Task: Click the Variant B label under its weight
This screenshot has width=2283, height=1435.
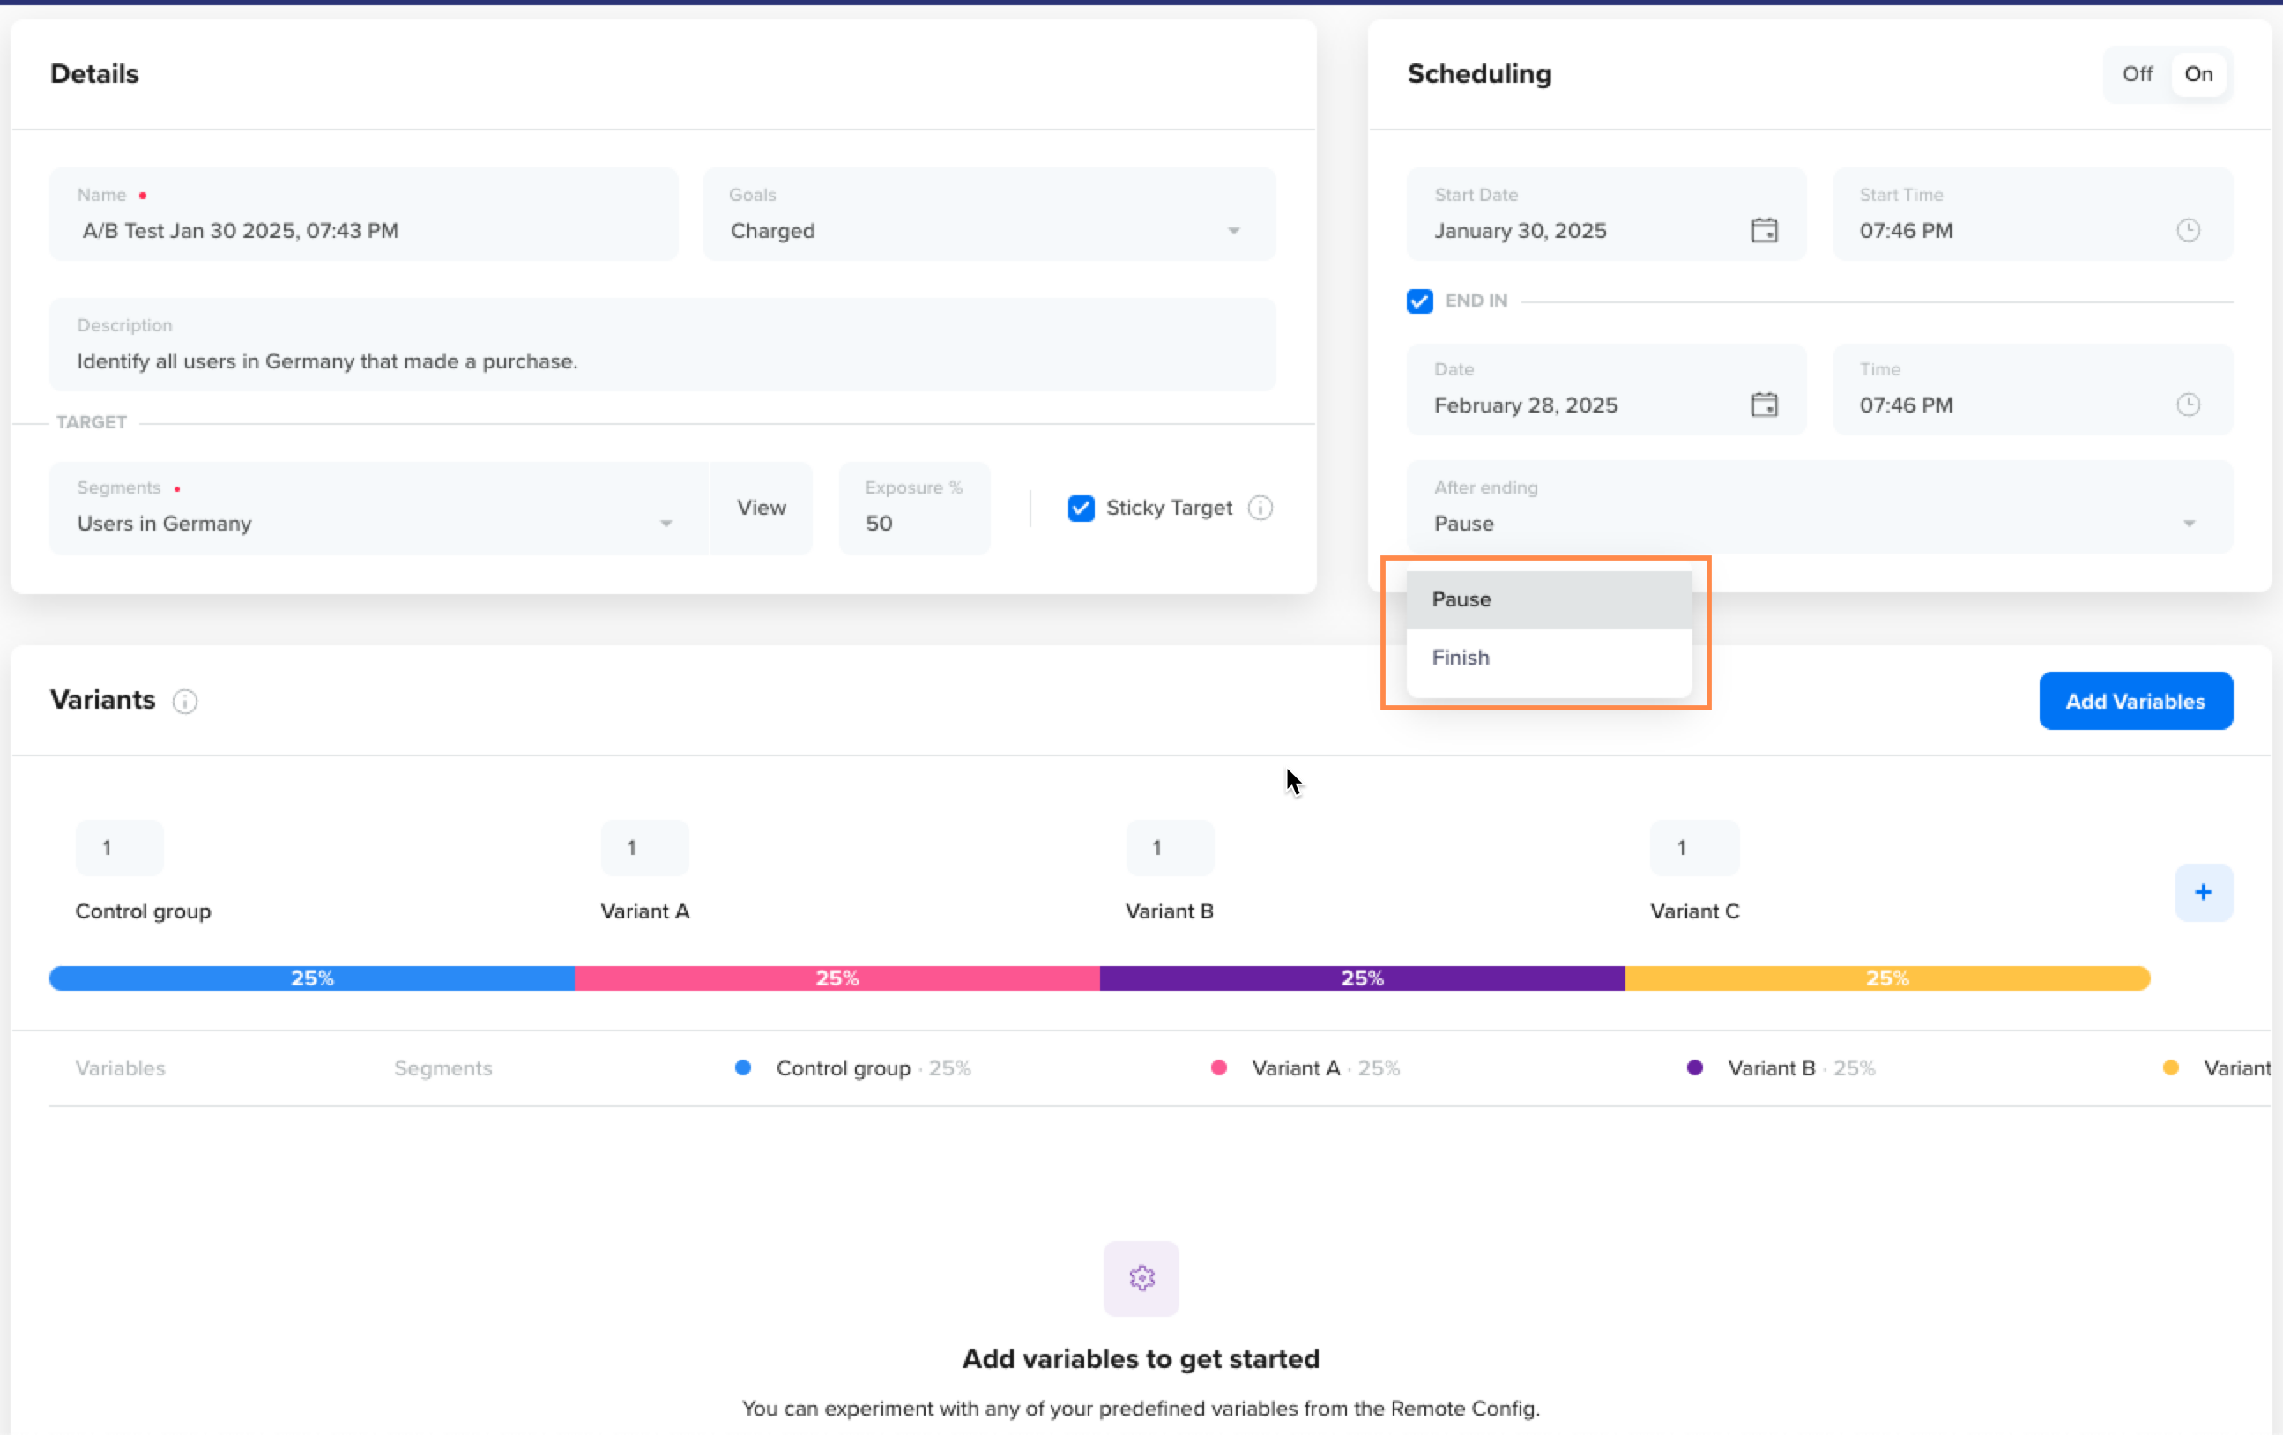Action: pos(1169,911)
